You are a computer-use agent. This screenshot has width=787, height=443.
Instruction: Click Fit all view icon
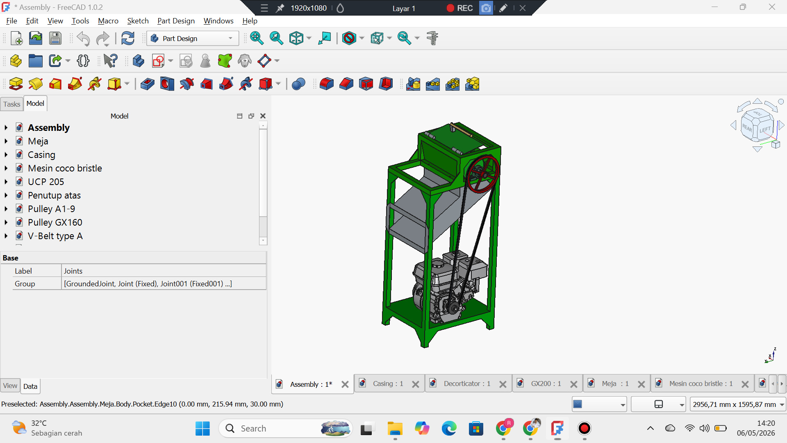click(257, 38)
